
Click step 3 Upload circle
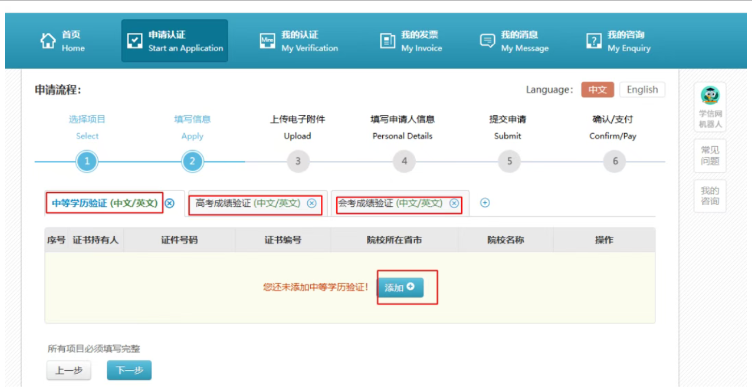coord(298,162)
